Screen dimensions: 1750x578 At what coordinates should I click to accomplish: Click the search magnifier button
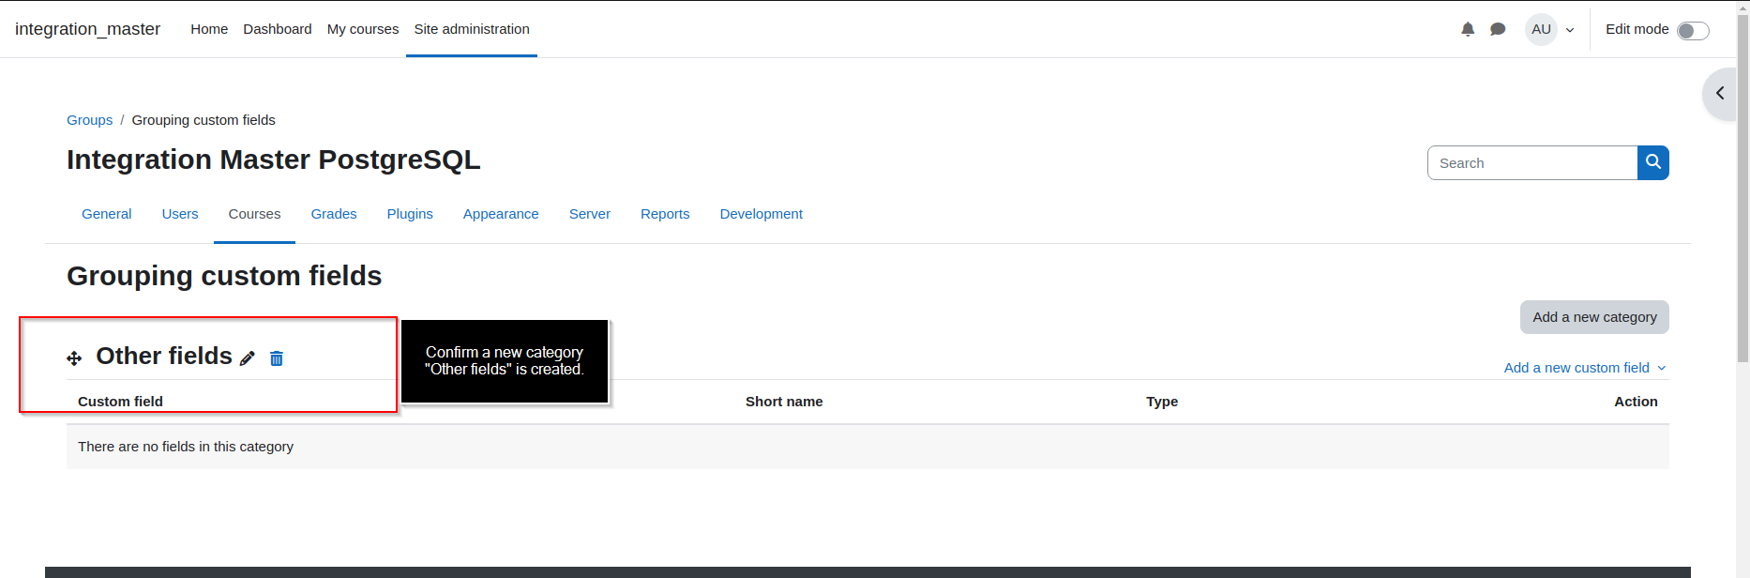click(x=1653, y=162)
